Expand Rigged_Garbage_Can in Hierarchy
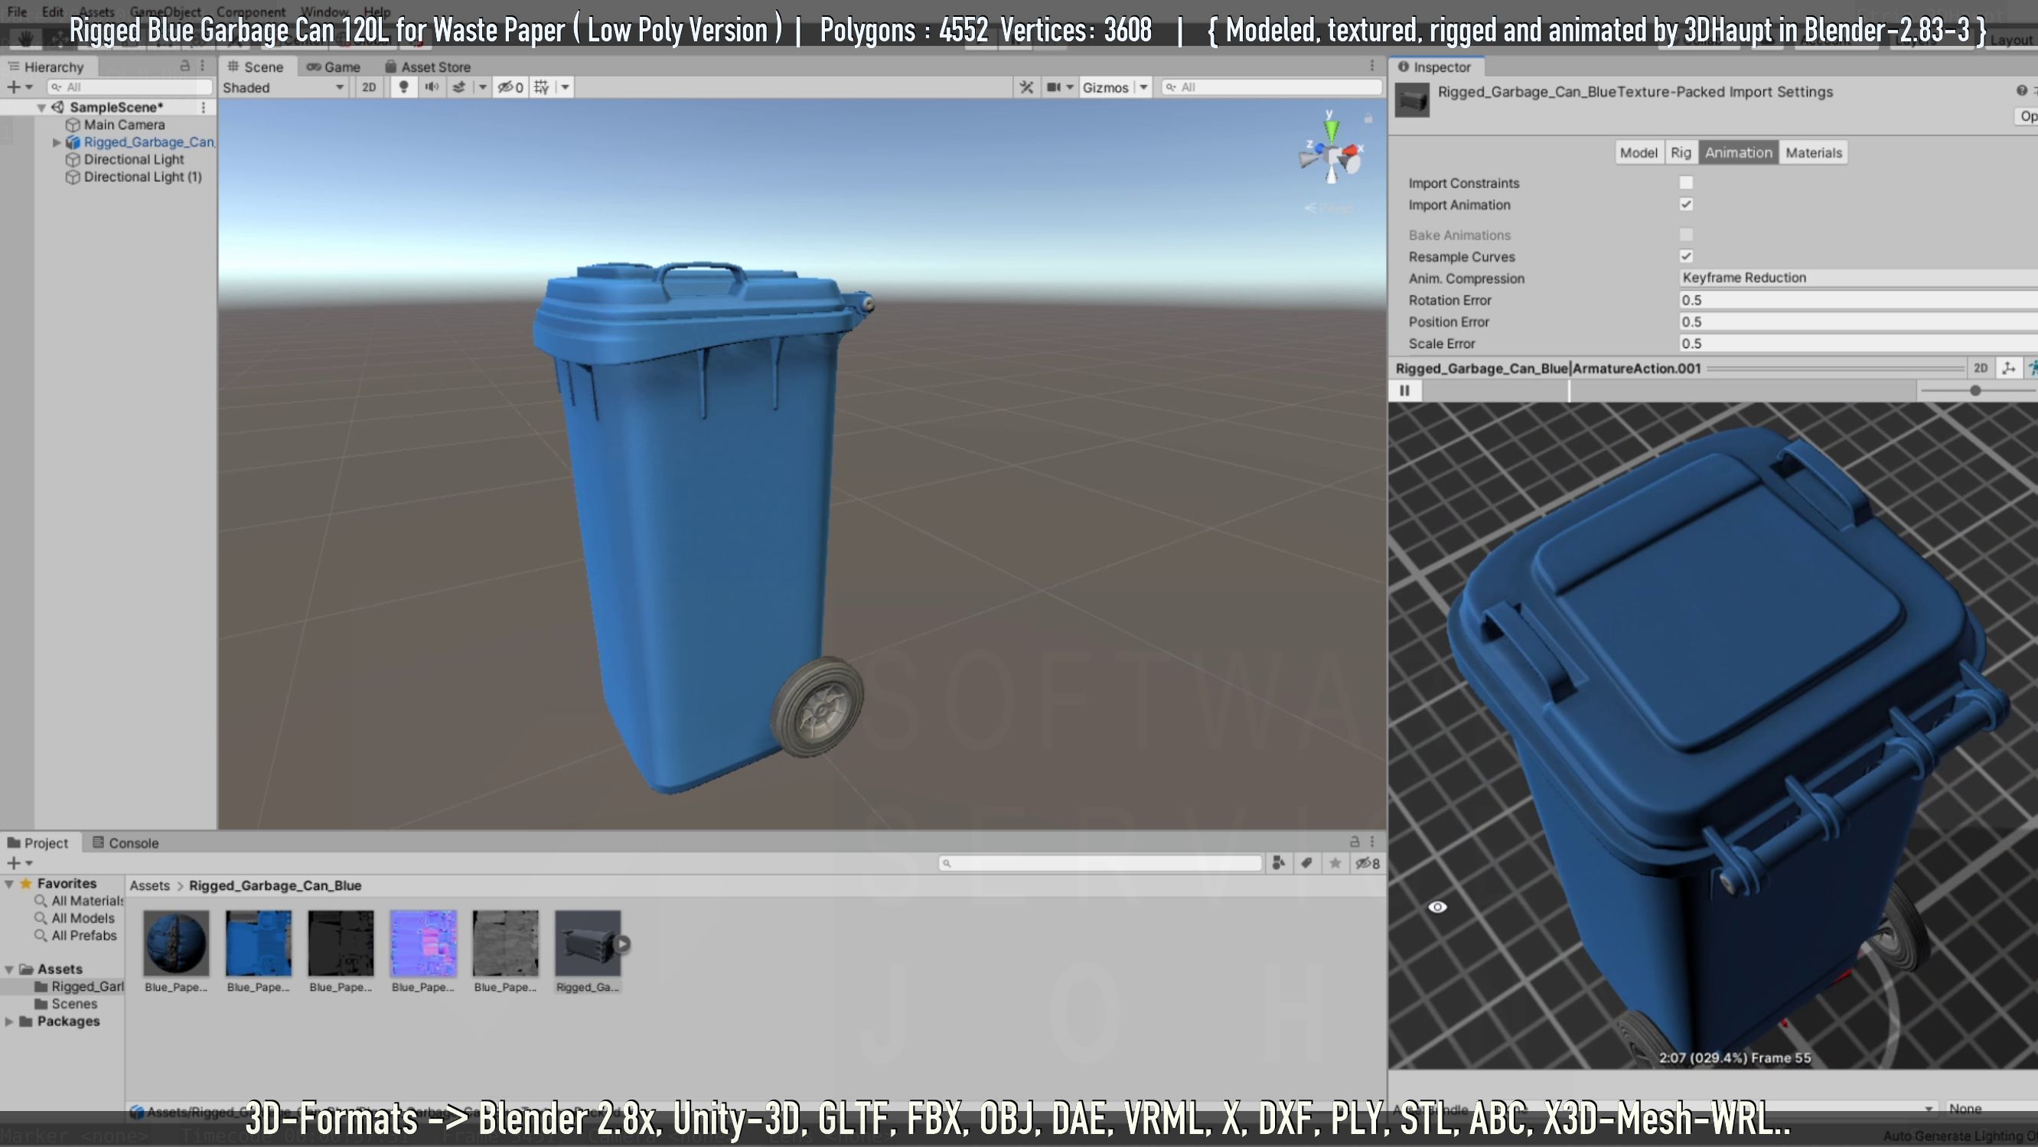This screenshot has height=1147, width=2038. [57, 142]
